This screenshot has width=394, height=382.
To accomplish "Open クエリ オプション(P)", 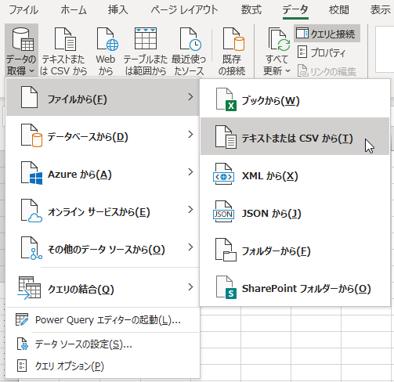I will tap(103, 366).
